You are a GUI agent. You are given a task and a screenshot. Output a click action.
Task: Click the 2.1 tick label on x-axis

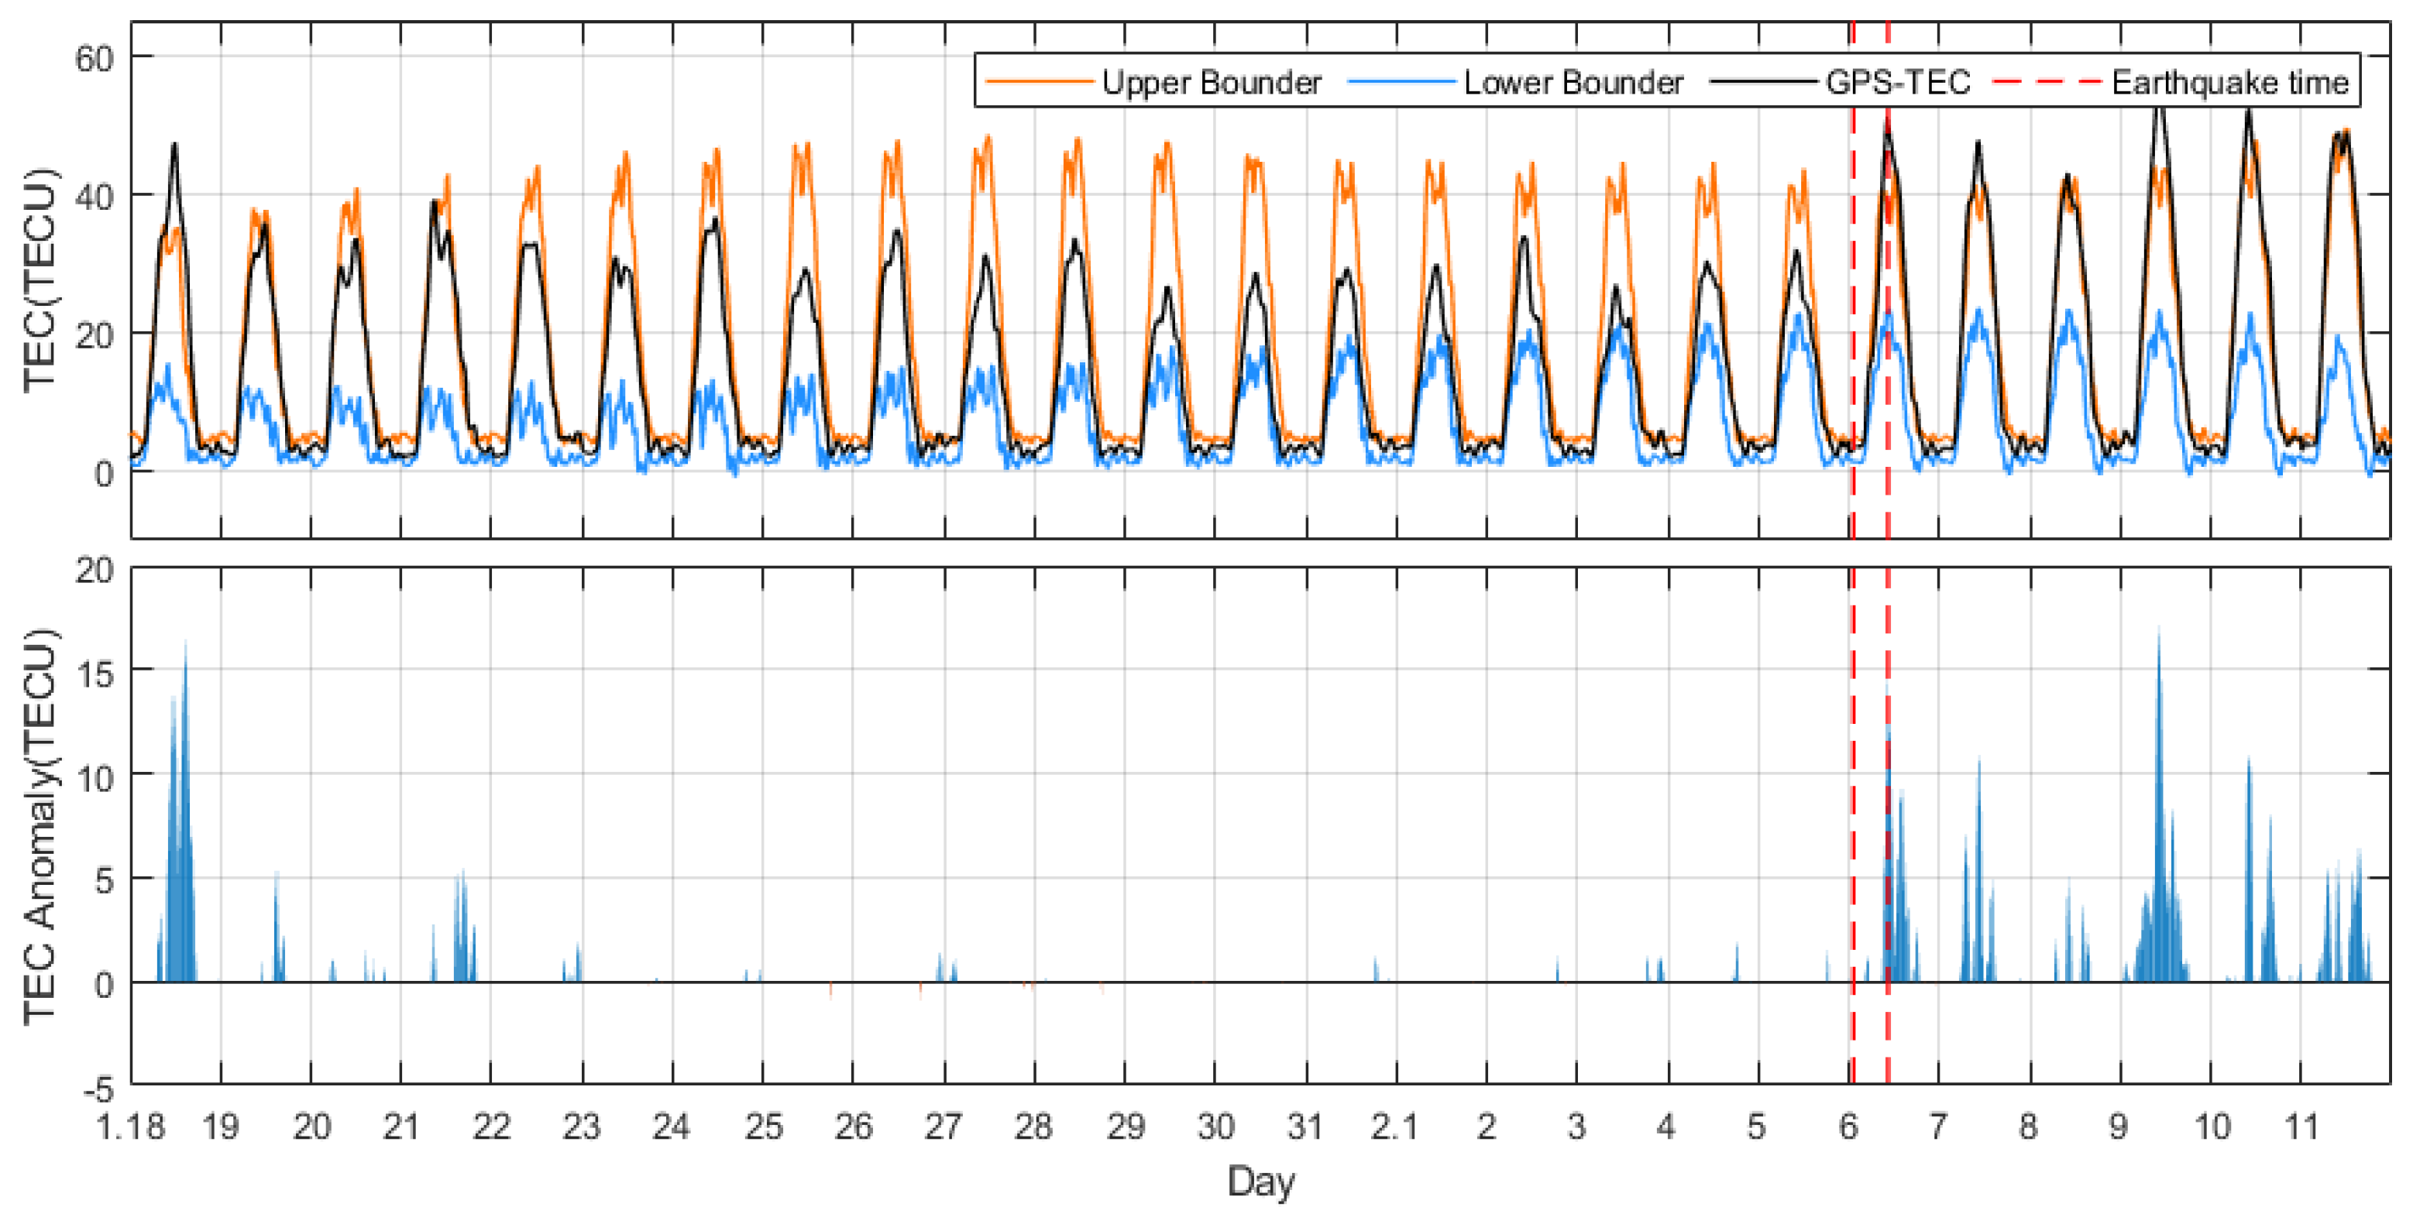click(1395, 1126)
